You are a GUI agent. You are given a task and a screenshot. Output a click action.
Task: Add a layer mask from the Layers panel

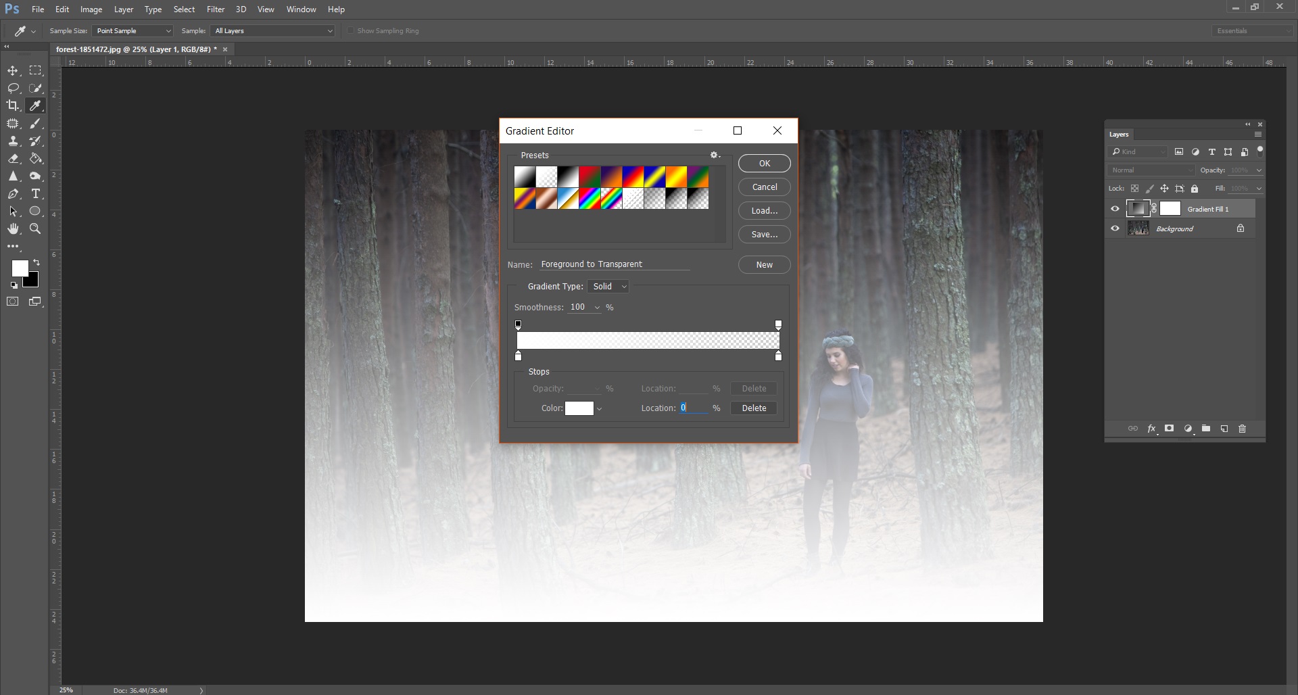click(1168, 429)
